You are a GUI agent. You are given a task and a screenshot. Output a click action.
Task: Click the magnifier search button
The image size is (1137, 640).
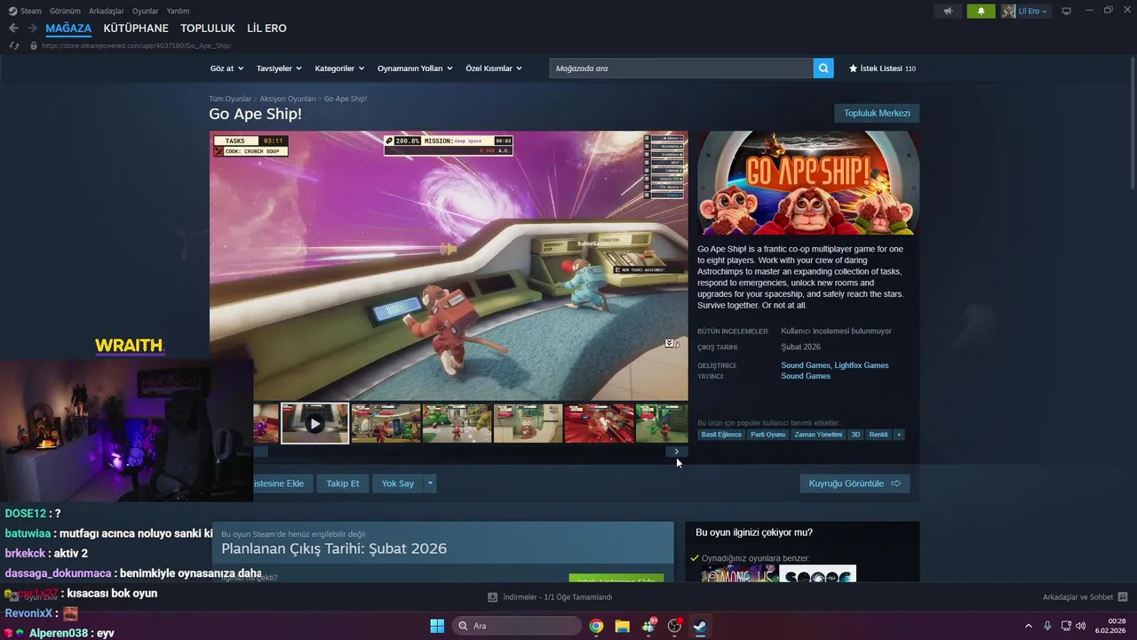pyautogui.click(x=823, y=68)
